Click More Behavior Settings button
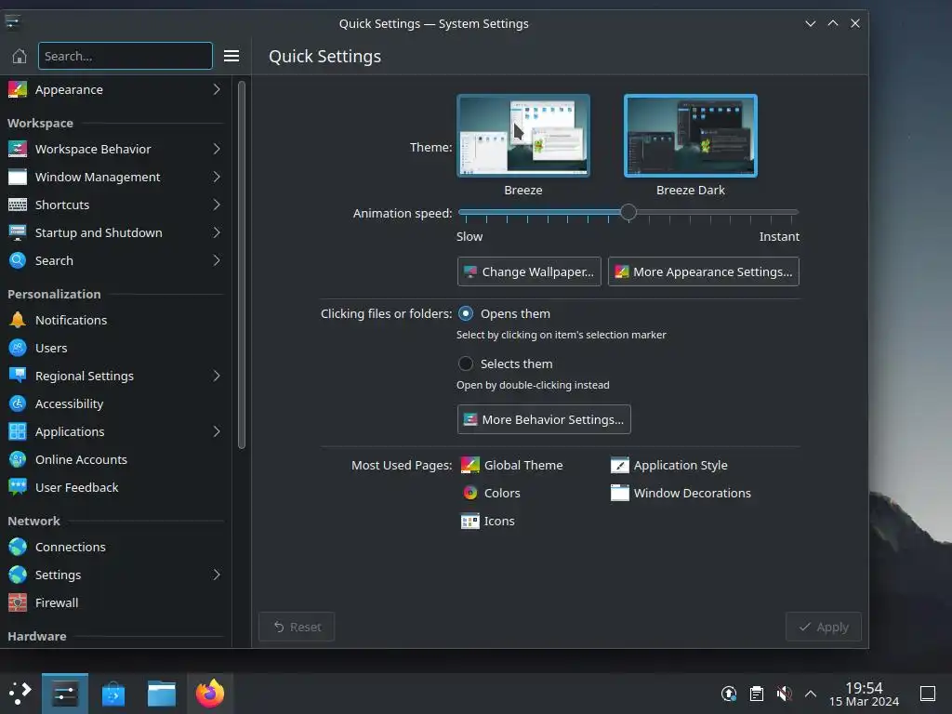 click(544, 419)
